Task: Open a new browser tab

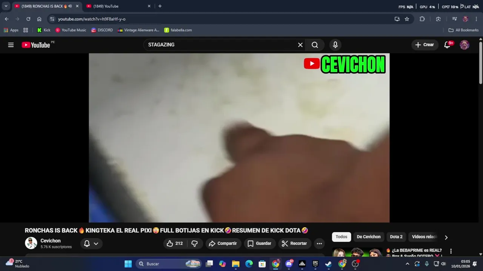Action: (x=160, y=6)
